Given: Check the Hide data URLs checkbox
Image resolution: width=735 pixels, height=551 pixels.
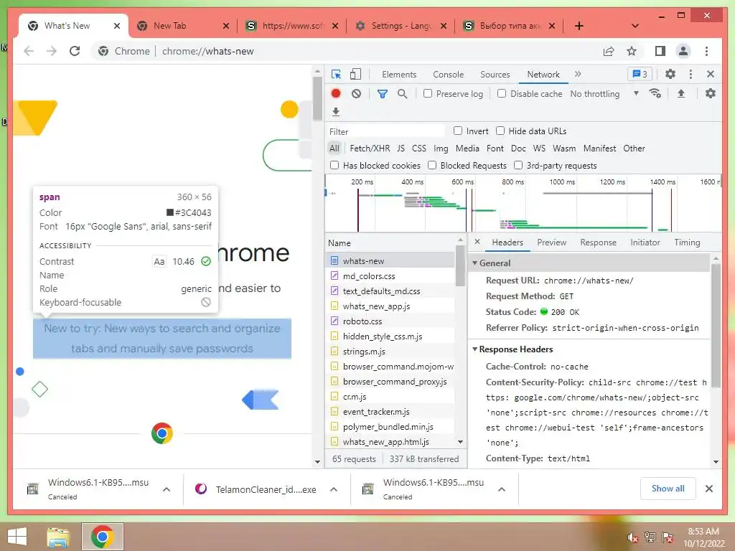Looking at the screenshot, I should point(500,131).
